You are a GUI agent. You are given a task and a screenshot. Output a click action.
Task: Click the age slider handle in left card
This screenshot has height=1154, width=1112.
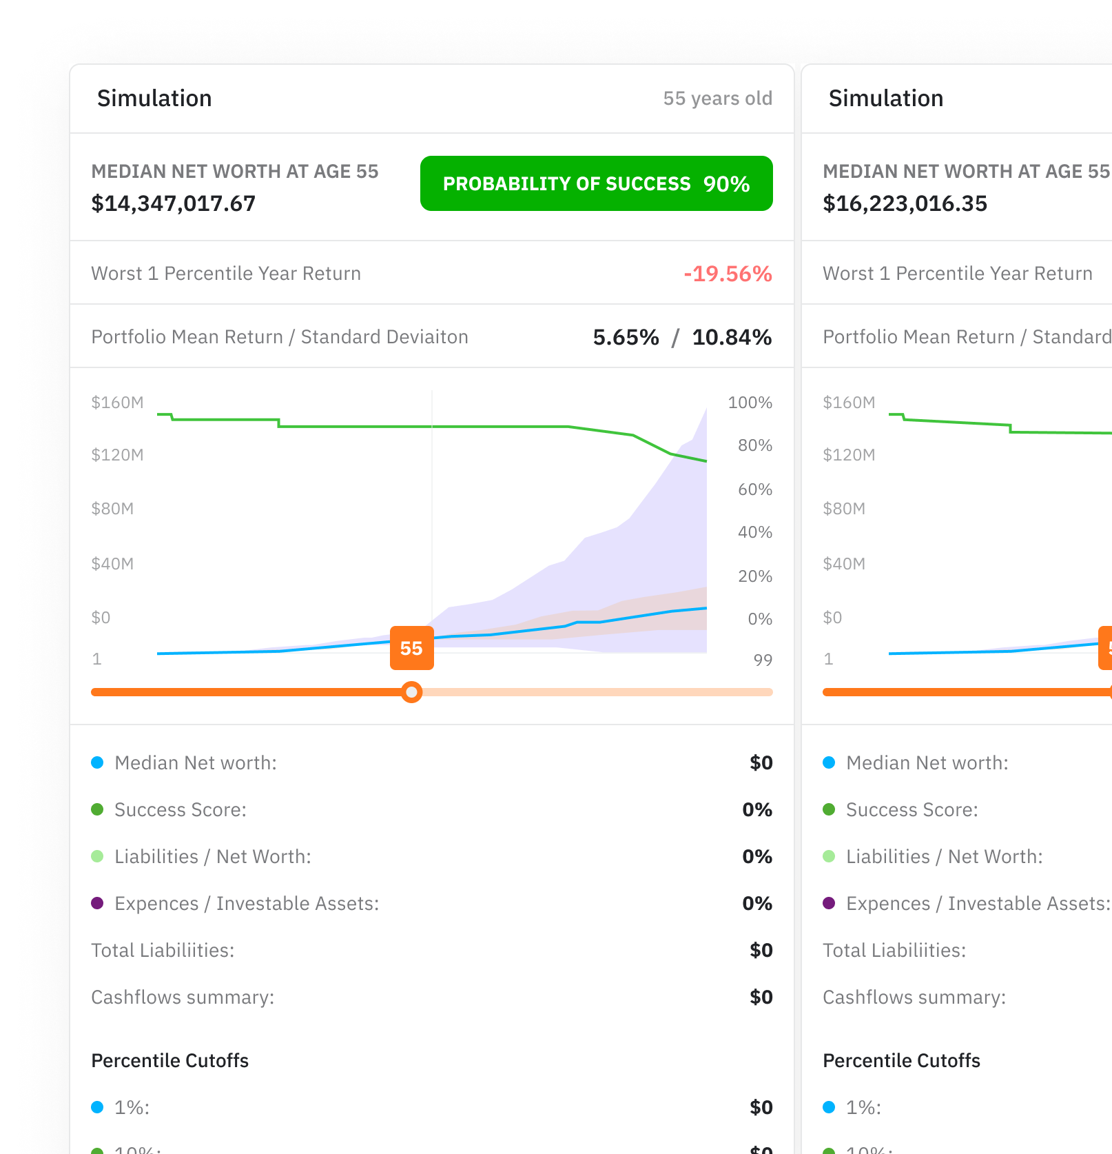pyautogui.click(x=411, y=692)
